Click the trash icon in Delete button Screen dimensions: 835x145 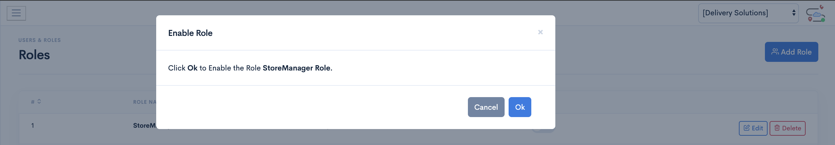click(x=777, y=128)
